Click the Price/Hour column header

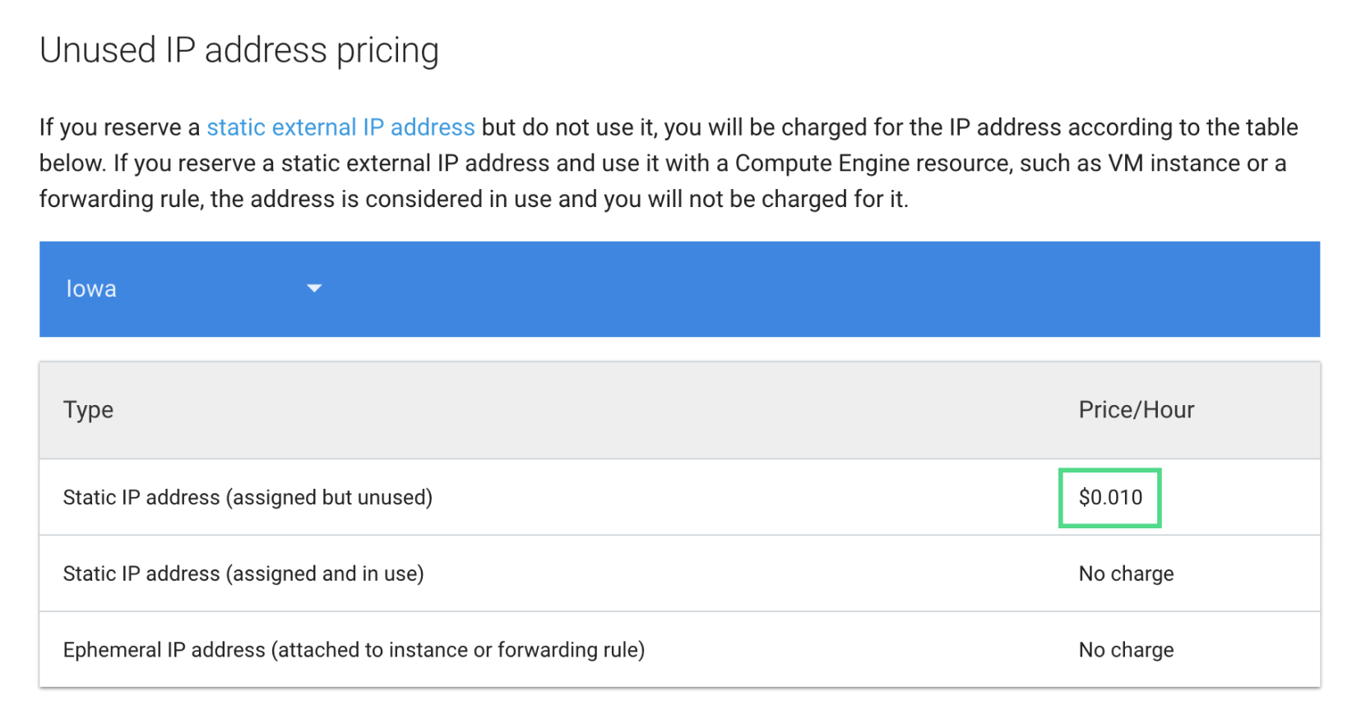(x=1136, y=410)
